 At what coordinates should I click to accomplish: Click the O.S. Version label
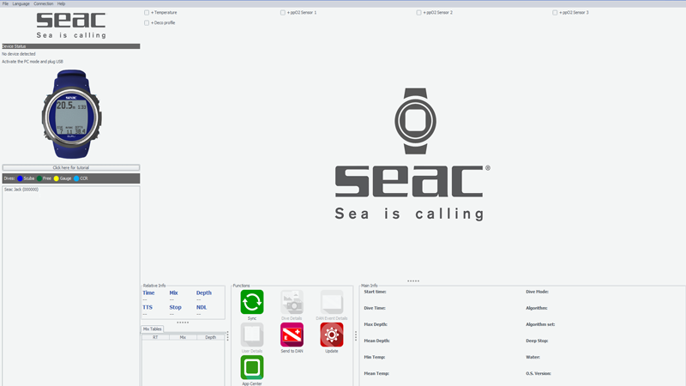pyautogui.click(x=539, y=373)
